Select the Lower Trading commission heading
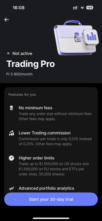102x221 pixels. [45, 133]
